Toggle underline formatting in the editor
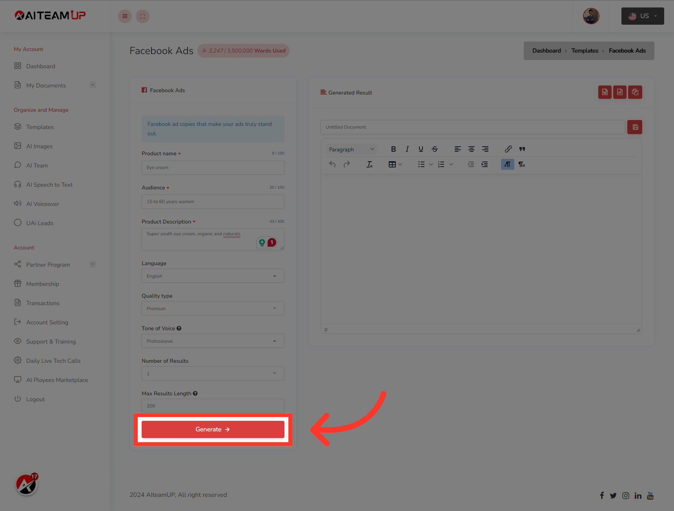674x511 pixels. tap(421, 149)
